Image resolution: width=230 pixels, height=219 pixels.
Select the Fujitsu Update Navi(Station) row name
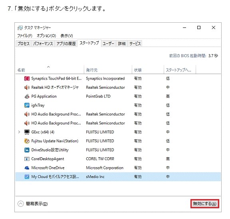pyautogui.click(x=55, y=141)
